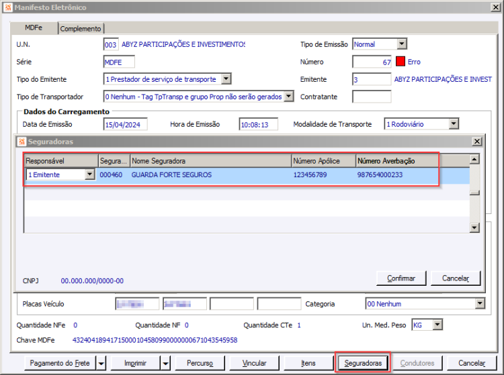
Task: Close the Seguradoras dialog
Action: click(x=477, y=142)
